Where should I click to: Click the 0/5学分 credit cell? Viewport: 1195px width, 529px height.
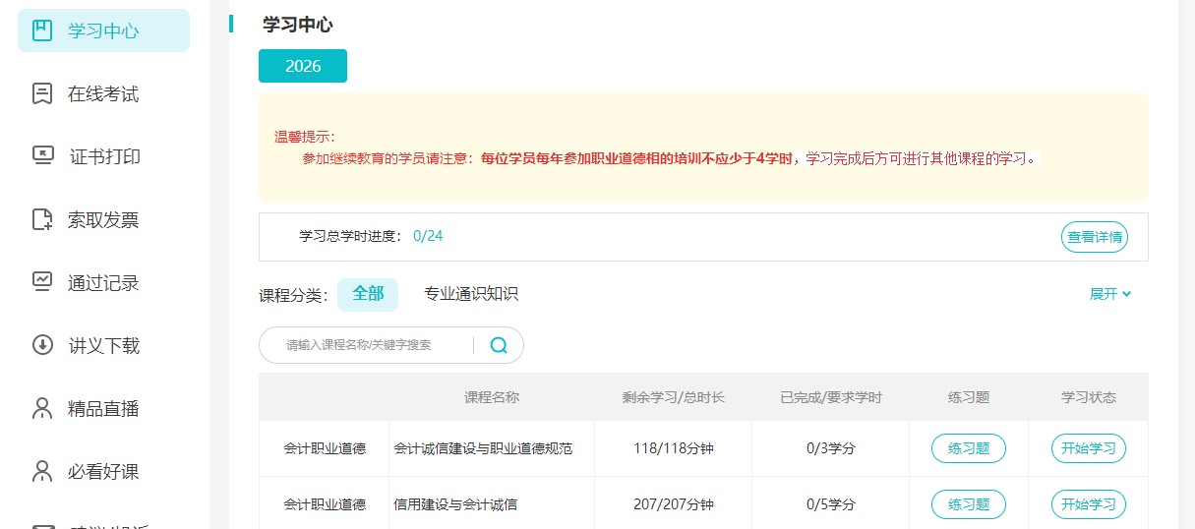point(831,504)
